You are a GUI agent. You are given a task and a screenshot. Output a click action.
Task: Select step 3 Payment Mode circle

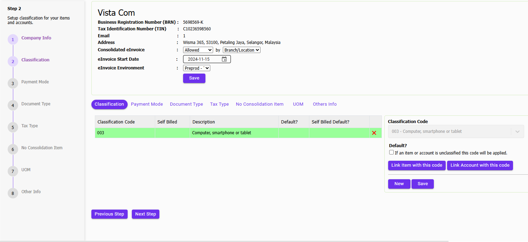[13, 83]
